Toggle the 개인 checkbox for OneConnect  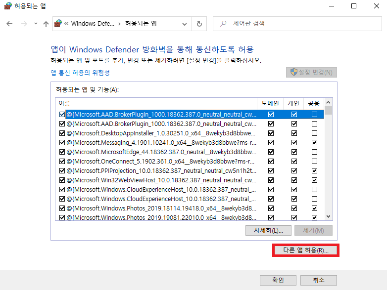tap(294, 162)
